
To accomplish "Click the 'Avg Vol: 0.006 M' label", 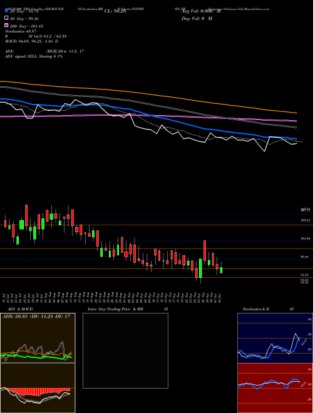I will point(202,11).
